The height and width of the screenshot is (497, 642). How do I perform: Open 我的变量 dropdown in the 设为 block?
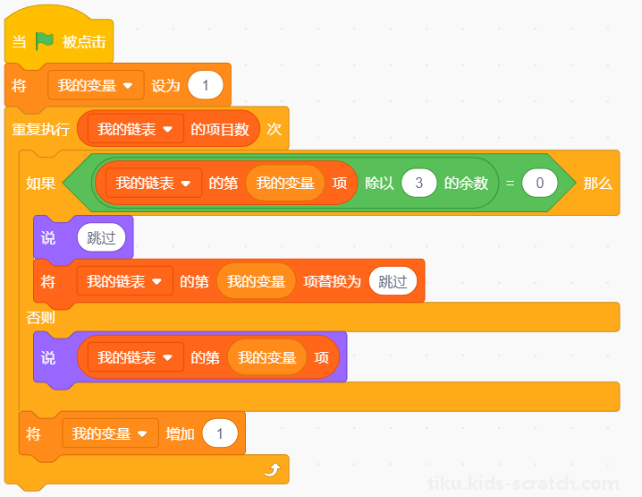(96, 85)
